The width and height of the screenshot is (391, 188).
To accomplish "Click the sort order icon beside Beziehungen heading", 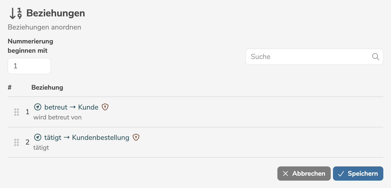I will coord(15,13).
